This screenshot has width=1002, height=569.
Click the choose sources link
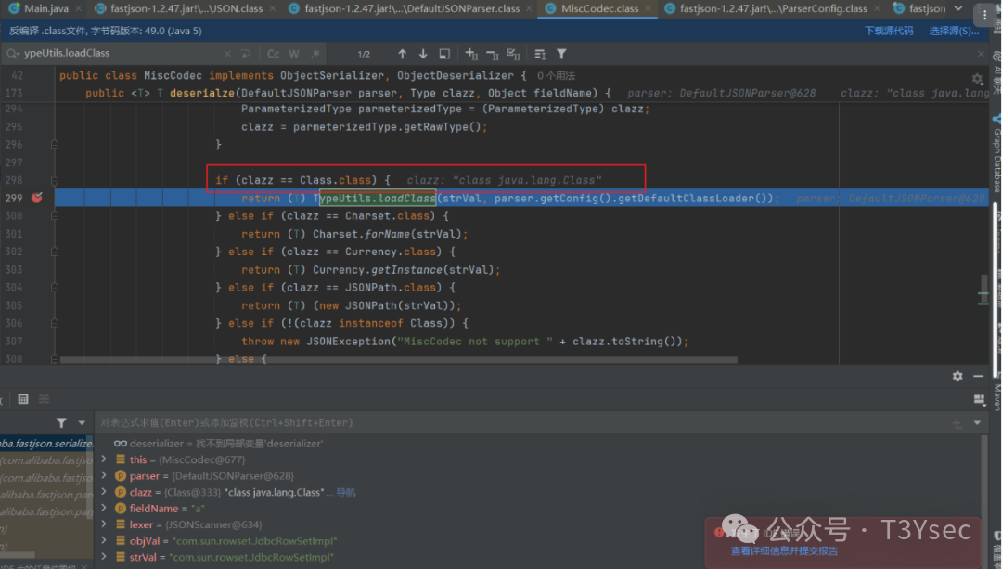tap(954, 31)
